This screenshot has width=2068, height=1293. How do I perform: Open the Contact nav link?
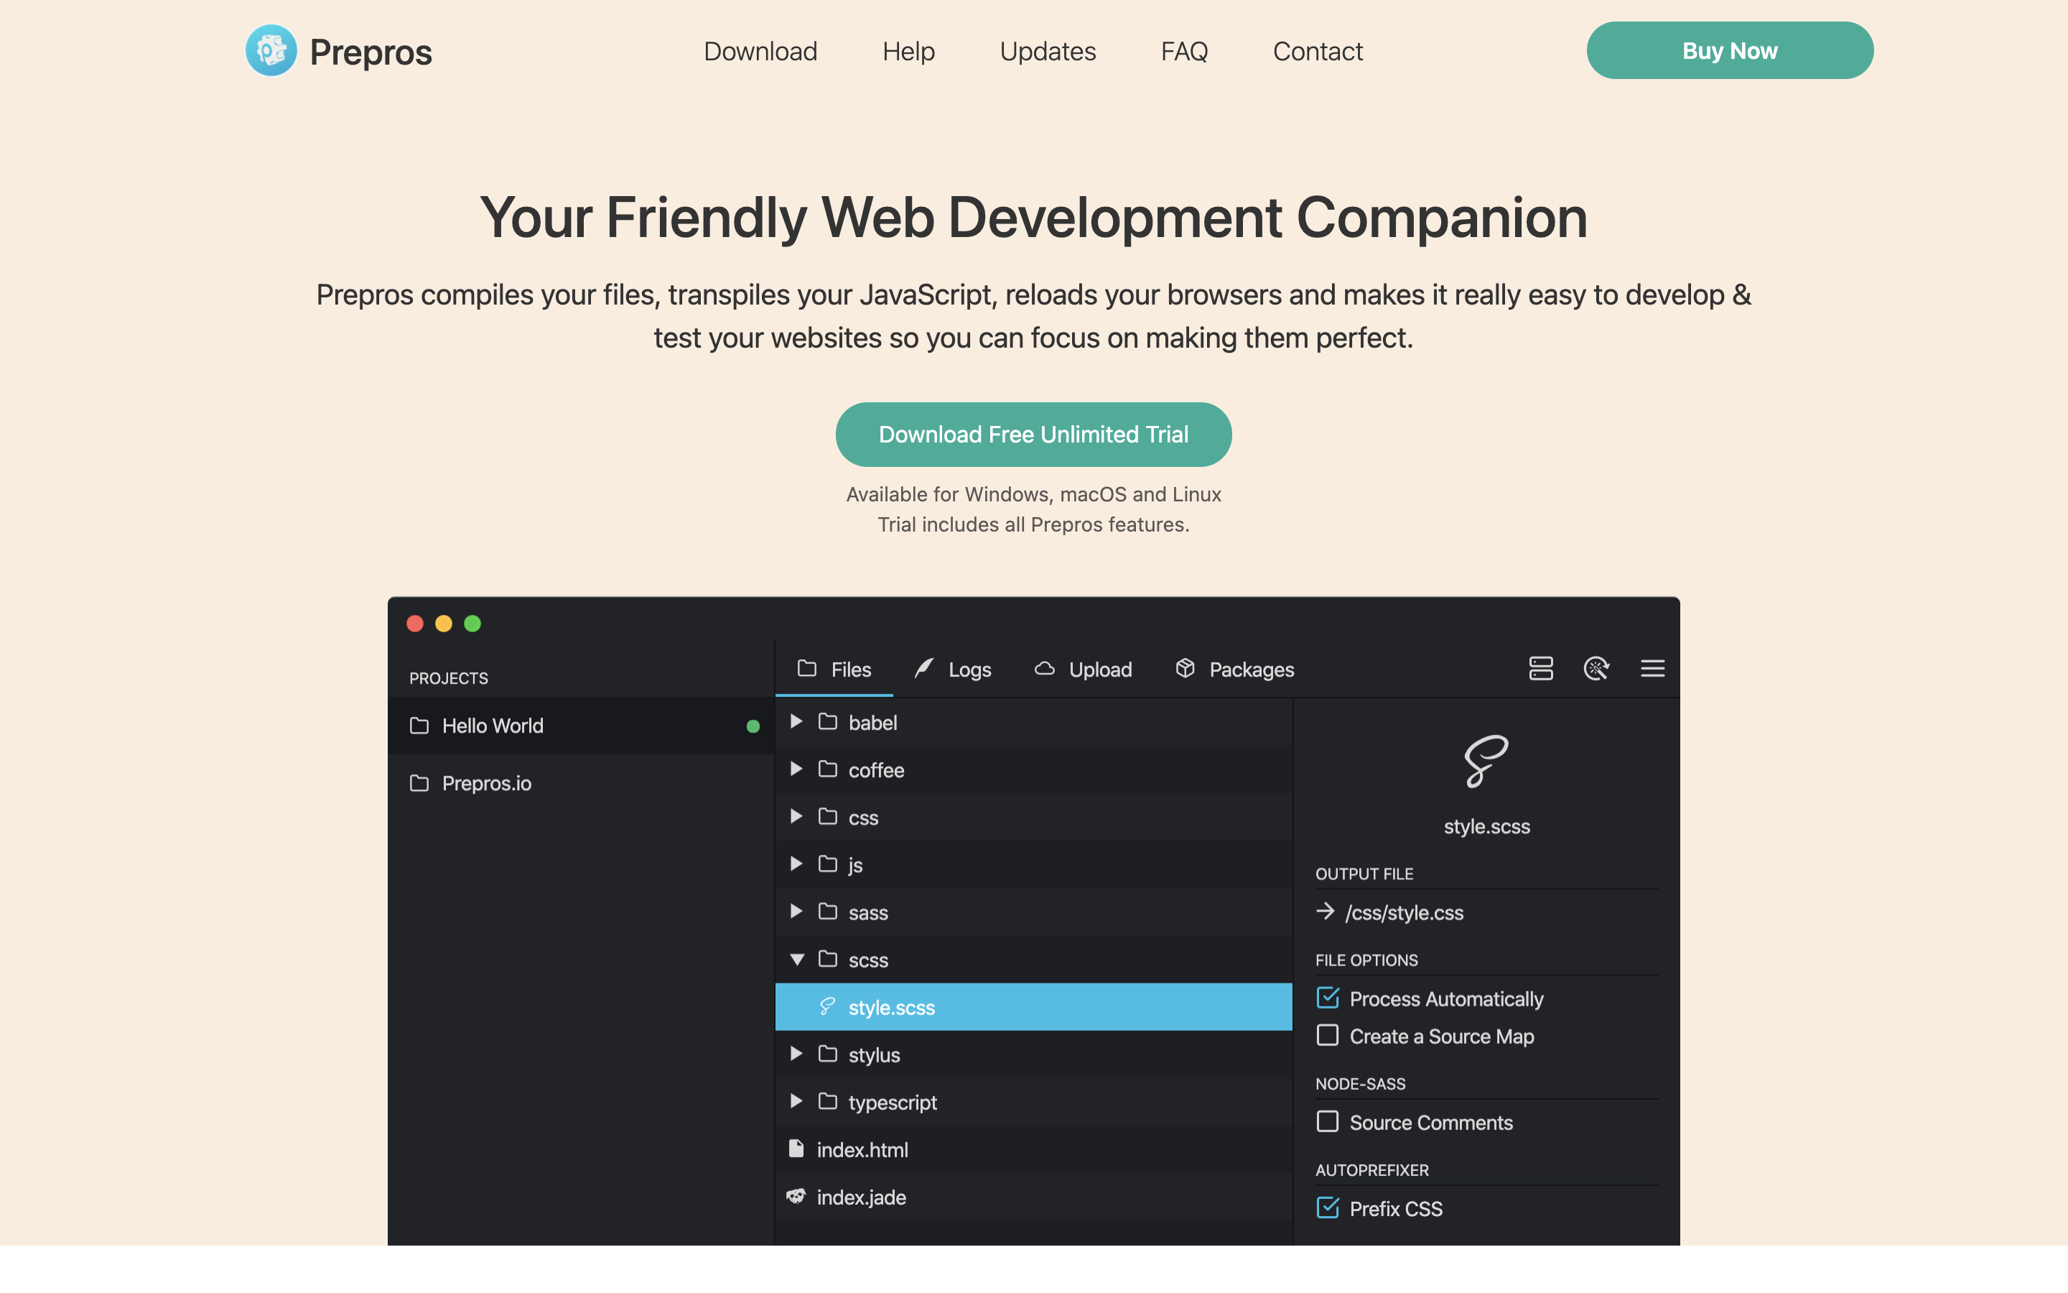tap(1318, 51)
